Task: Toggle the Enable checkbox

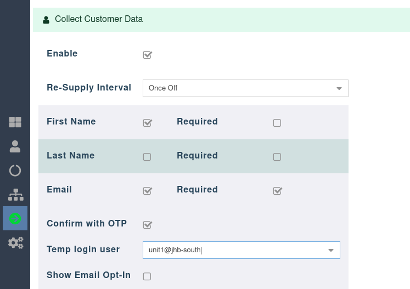Action: [x=147, y=55]
